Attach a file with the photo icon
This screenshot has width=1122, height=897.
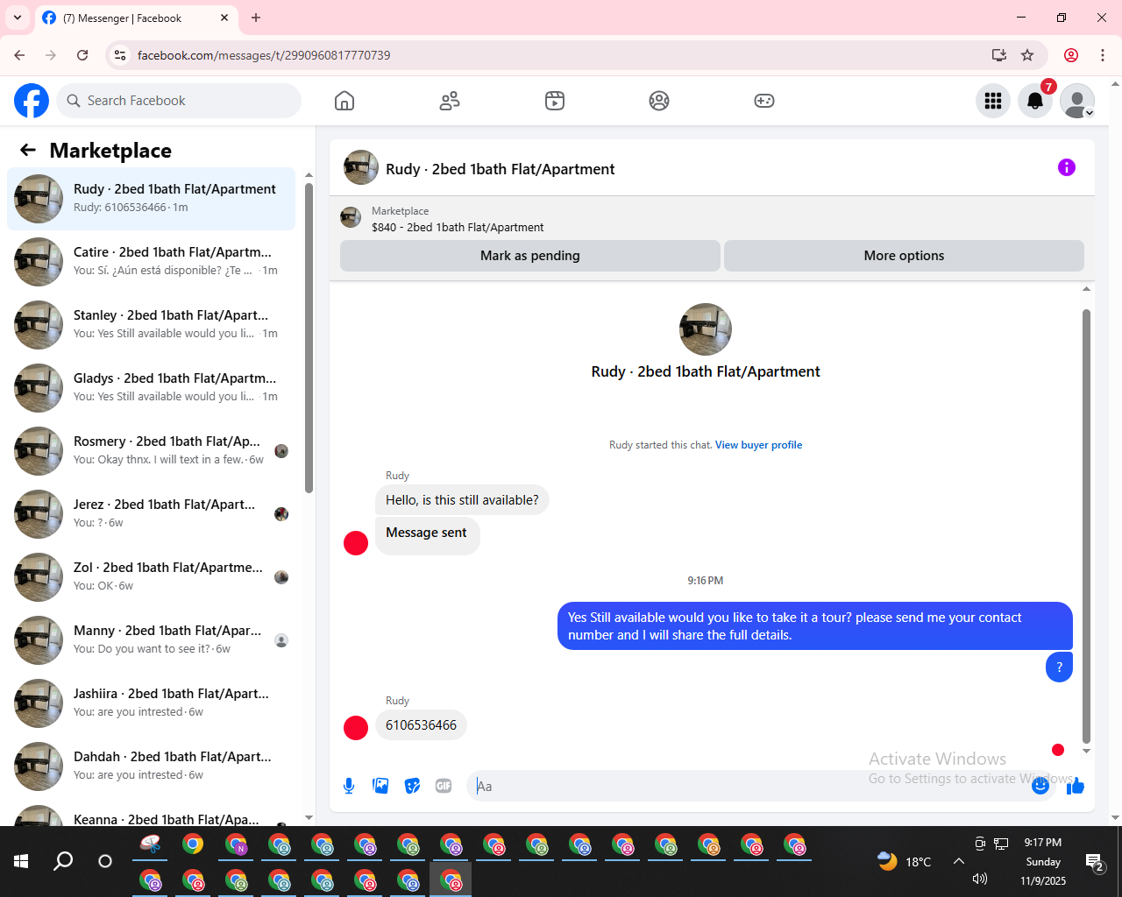pos(380,786)
